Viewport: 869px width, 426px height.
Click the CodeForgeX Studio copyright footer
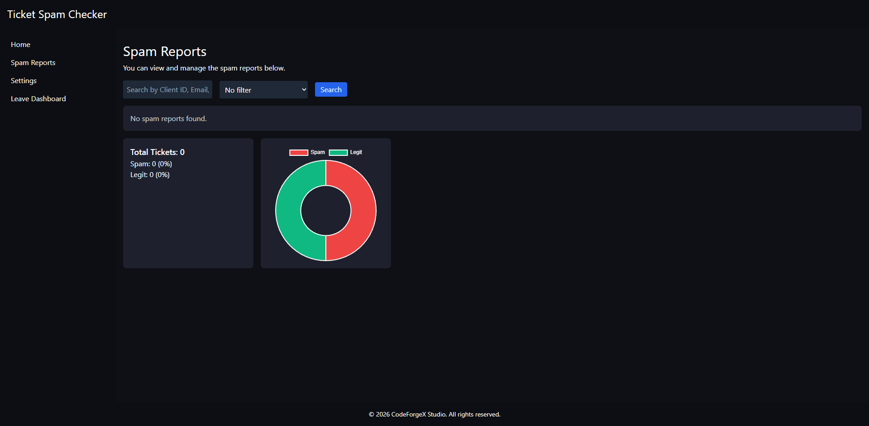tap(434, 414)
